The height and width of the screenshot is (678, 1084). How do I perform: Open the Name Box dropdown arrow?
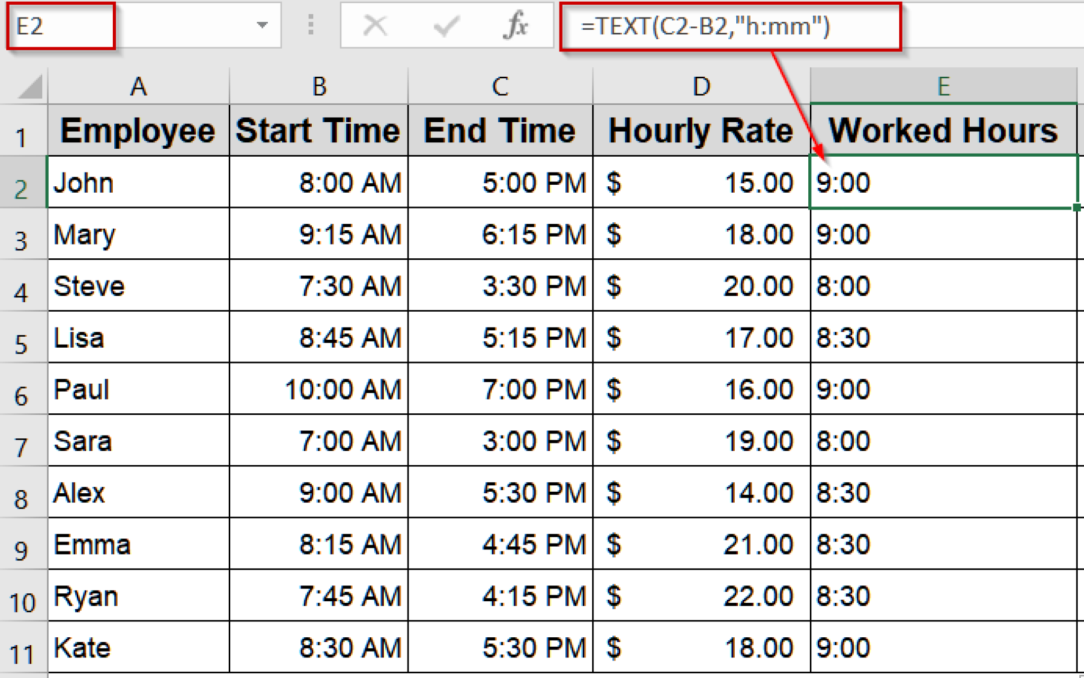(262, 25)
